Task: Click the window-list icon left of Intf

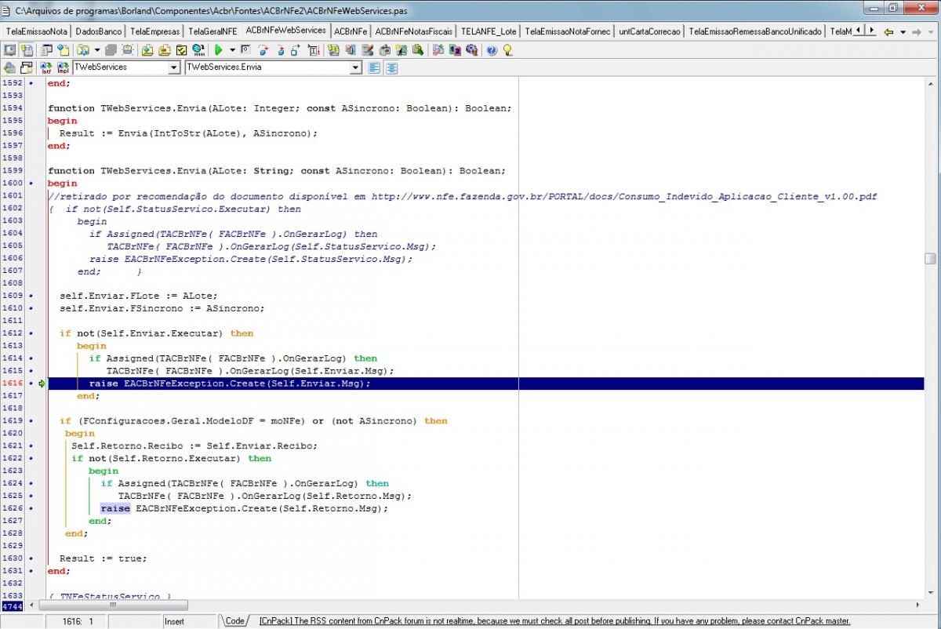Action: tap(27, 67)
